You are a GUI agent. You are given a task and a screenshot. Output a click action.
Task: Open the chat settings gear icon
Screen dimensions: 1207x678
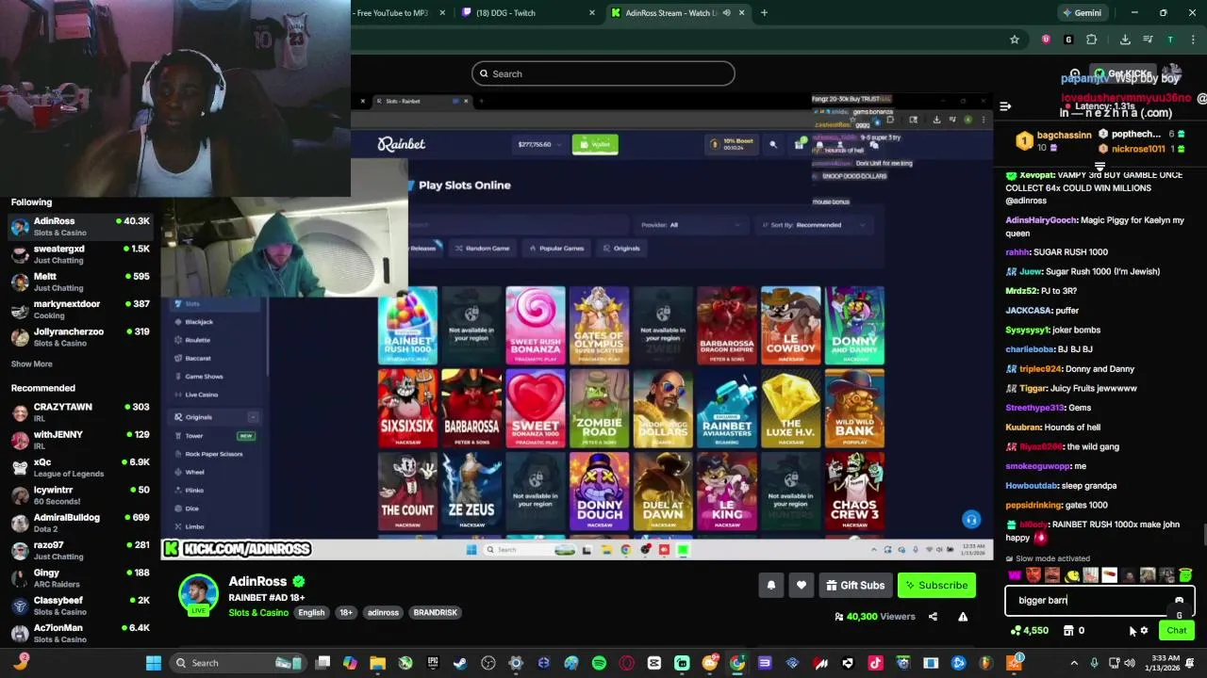[1144, 631]
